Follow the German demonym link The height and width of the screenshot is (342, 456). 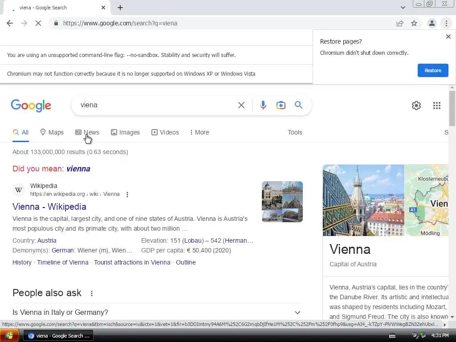point(62,250)
